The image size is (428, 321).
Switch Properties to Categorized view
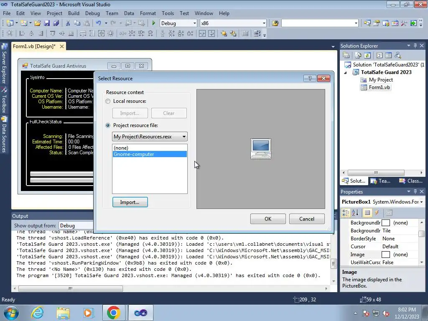pos(346,213)
